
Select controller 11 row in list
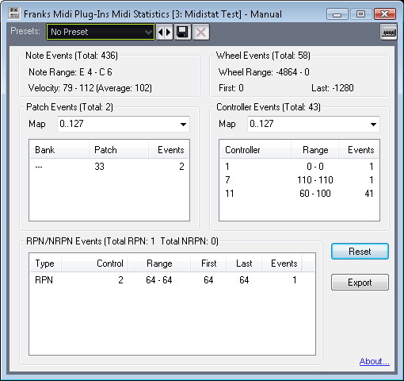tap(299, 194)
